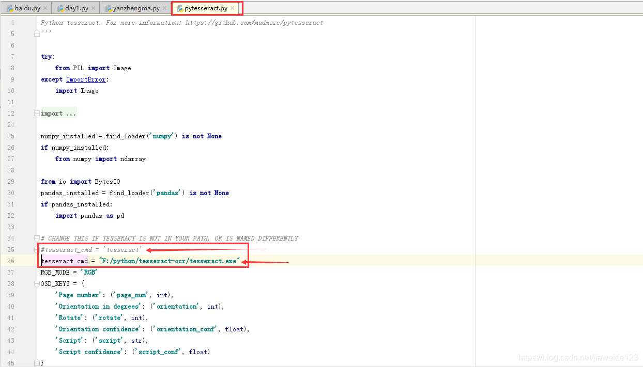Click the Python icon on pytesseract.py tab

(180, 9)
